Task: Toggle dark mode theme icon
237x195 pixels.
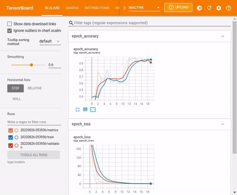Action: [x=199, y=8]
